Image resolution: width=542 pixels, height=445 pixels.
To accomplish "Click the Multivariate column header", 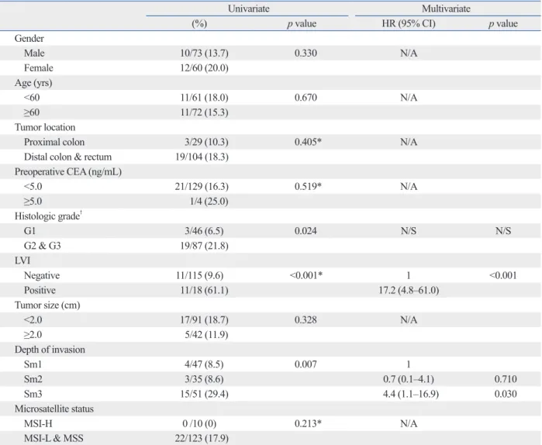I will pyautogui.click(x=446, y=9).
